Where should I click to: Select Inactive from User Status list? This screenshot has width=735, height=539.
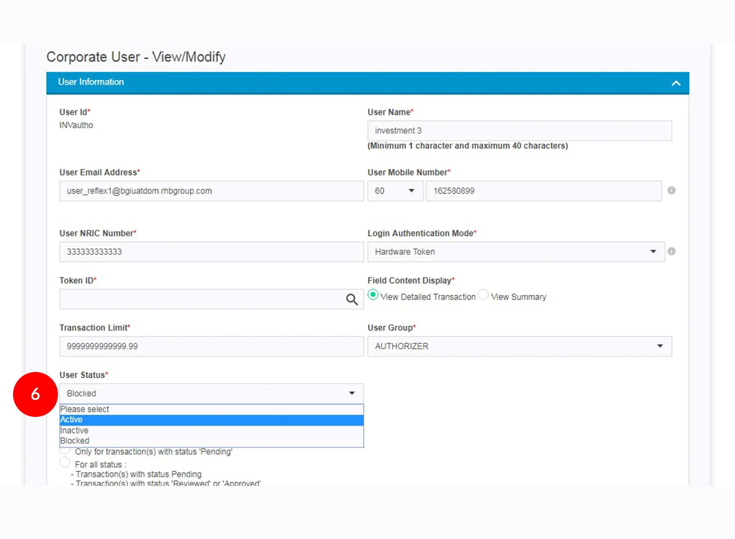pyautogui.click(x=211, y=430)
